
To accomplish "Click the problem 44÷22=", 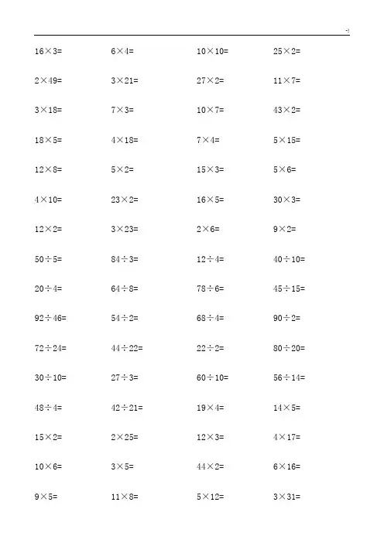I will tap(127, 348).
